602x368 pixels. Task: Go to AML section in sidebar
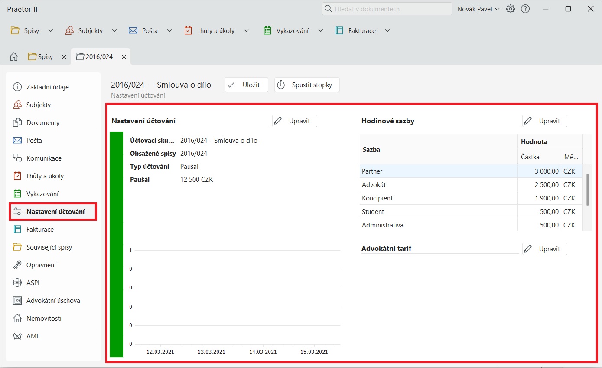(33, 336)
